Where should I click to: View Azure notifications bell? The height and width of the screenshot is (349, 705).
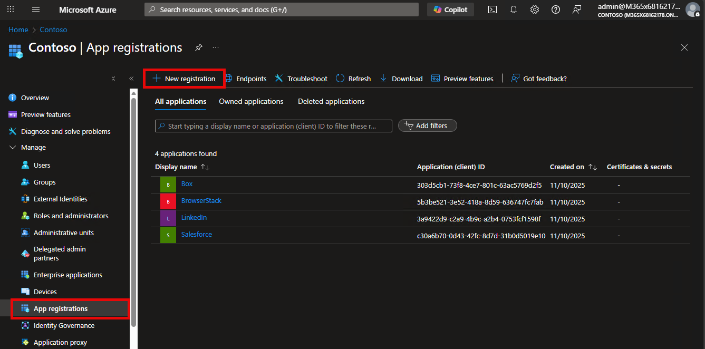(513, 9)
